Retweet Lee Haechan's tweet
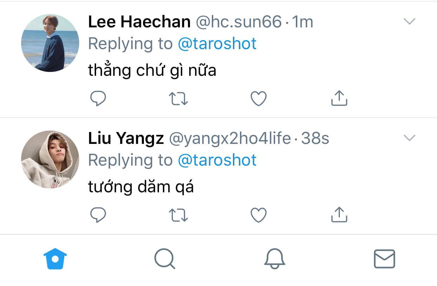Screen dimensions: 437x286 coord(178,99)
